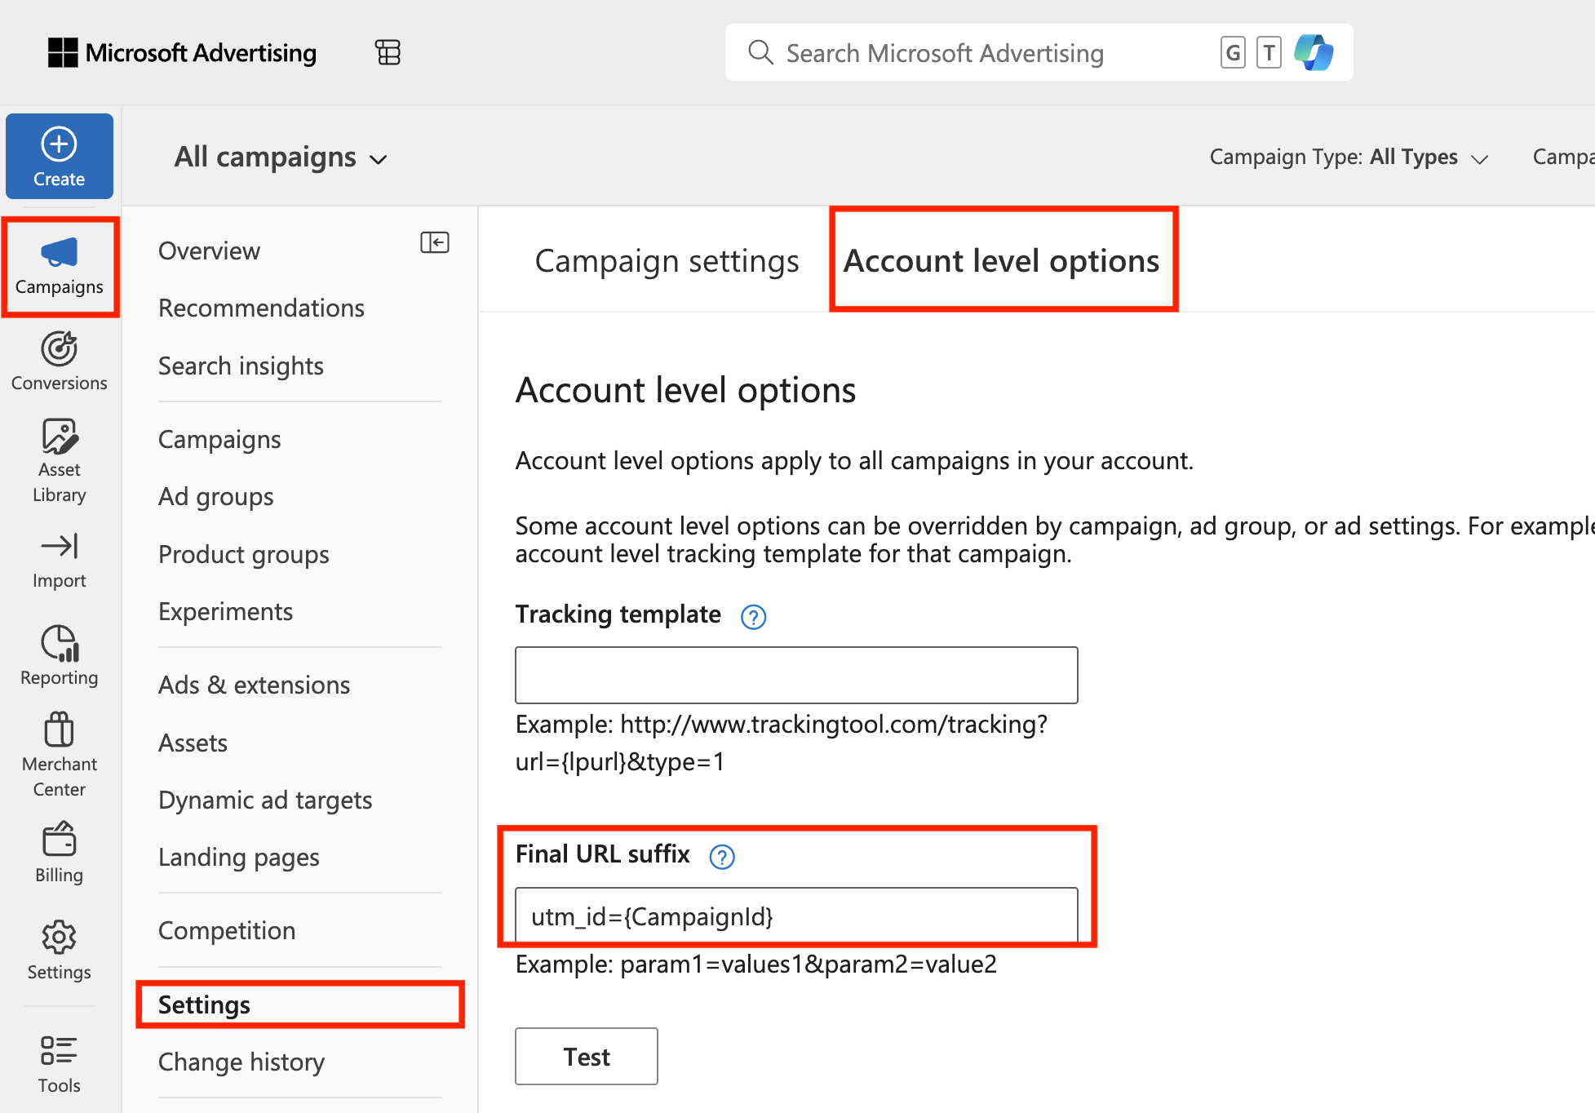The width and height of the screenshot is (1595, 1113).
Task: Open Change history in the menu
Action: [x=241, y=1062]
